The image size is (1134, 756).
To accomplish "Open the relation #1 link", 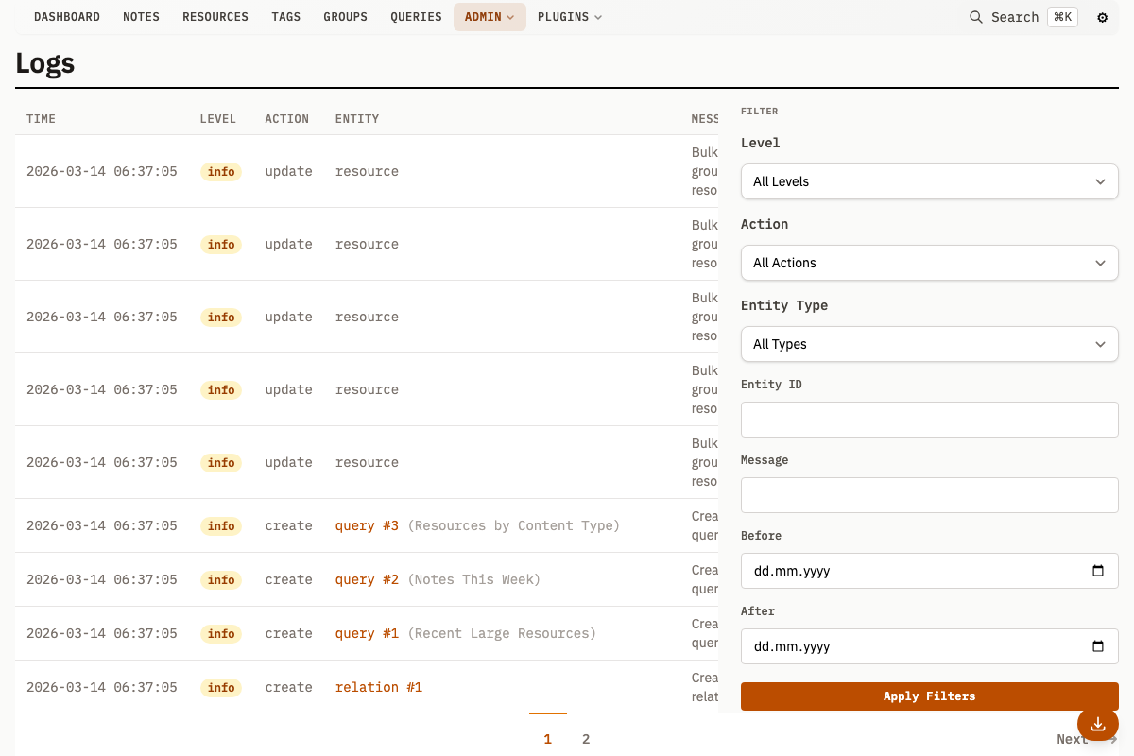I will (x=378, y=687).
